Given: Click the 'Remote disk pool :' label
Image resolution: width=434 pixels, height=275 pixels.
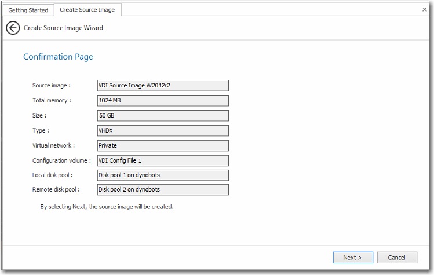Looking at the screenshot, I should 56,190.
